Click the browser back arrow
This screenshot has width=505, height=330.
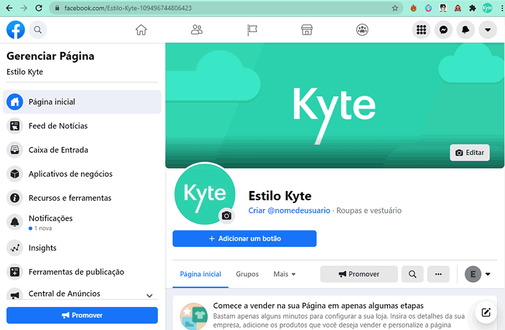point(10,8)
